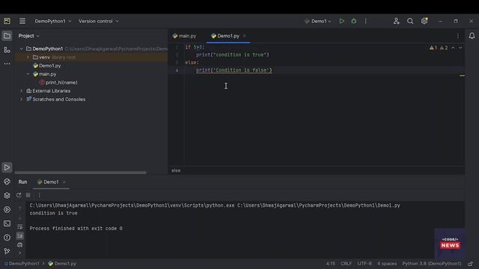
Task: Rerun Demo1 from run toolbar
Action: 19,195
